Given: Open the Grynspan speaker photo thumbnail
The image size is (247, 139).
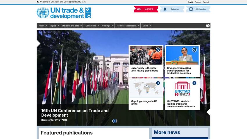Looking at the screenshot, I should pos(182,55).
